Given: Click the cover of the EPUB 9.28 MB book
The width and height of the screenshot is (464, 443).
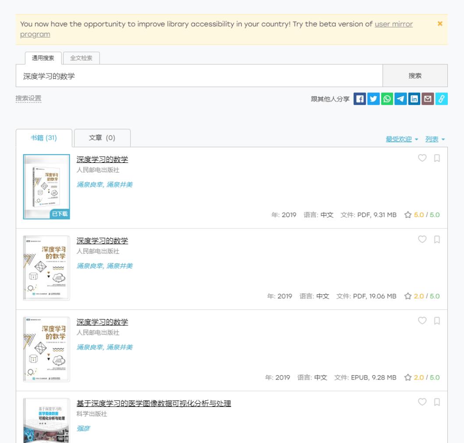Looking at the screenshot, I should click(x=46, y=349).
